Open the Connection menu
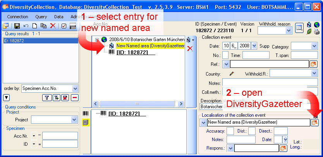The image size is (323, 157). pyautogui.click(x=17, y=17)
